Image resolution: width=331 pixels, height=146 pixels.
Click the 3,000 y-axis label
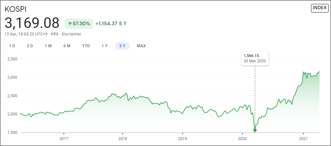tap(12, 77)
